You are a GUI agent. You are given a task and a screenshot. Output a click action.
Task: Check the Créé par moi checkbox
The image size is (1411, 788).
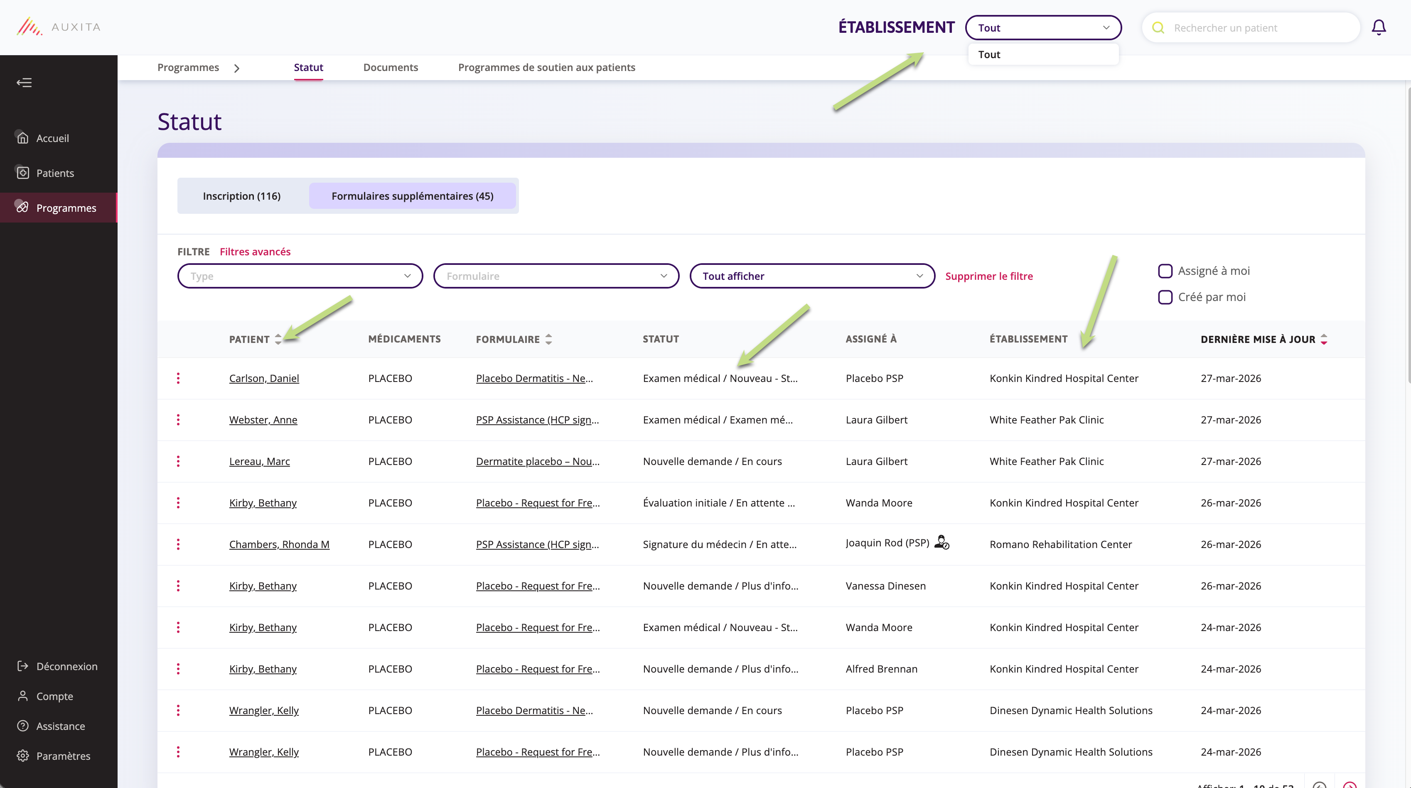[x=1165, y=297]
